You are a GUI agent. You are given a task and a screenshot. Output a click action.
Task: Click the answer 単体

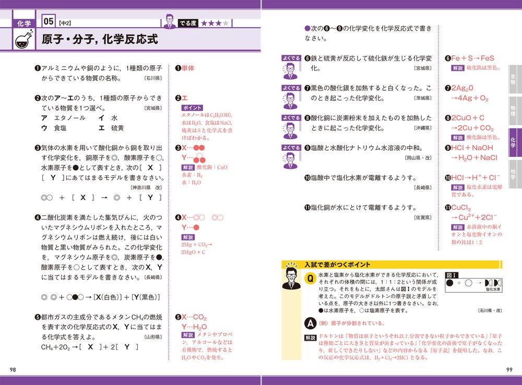coord(188,68)
